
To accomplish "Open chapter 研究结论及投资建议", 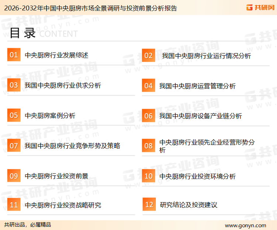I will tap(188, 205).
